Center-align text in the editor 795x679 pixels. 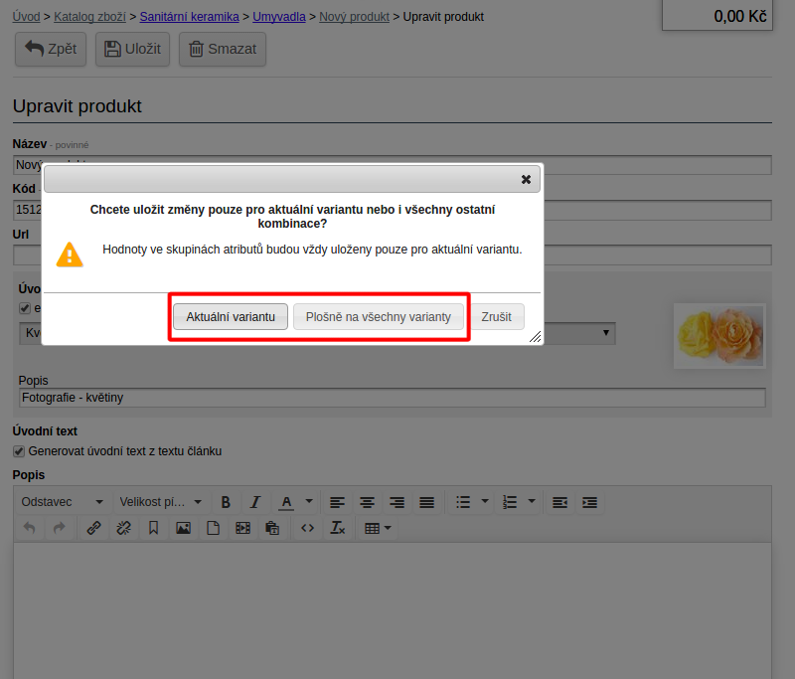[x=368, y=502]
